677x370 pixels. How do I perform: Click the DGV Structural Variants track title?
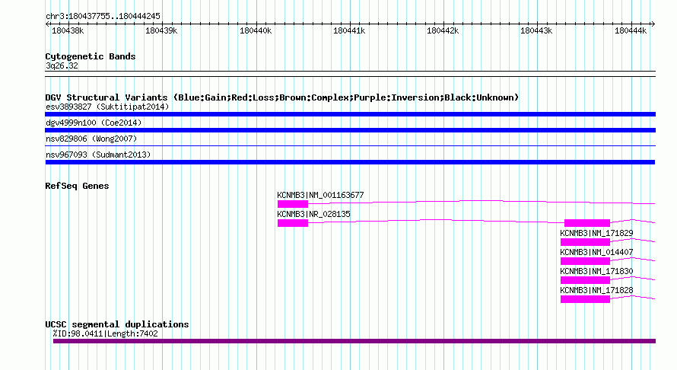[x=282, y=97]
